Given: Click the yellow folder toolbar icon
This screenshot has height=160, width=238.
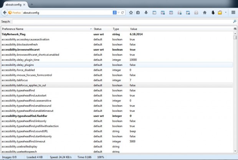Looking at the screenshot, I should click(x=220, y=13).
